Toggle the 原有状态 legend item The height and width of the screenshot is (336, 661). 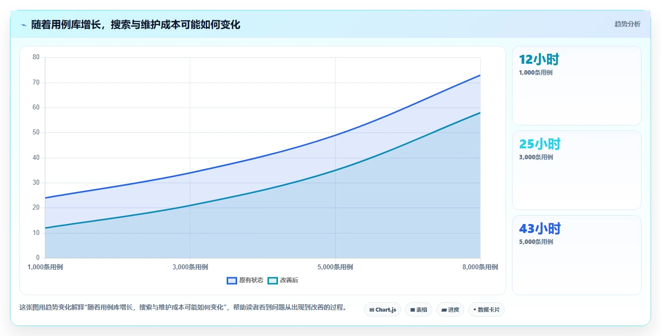[x=245, y=280]
